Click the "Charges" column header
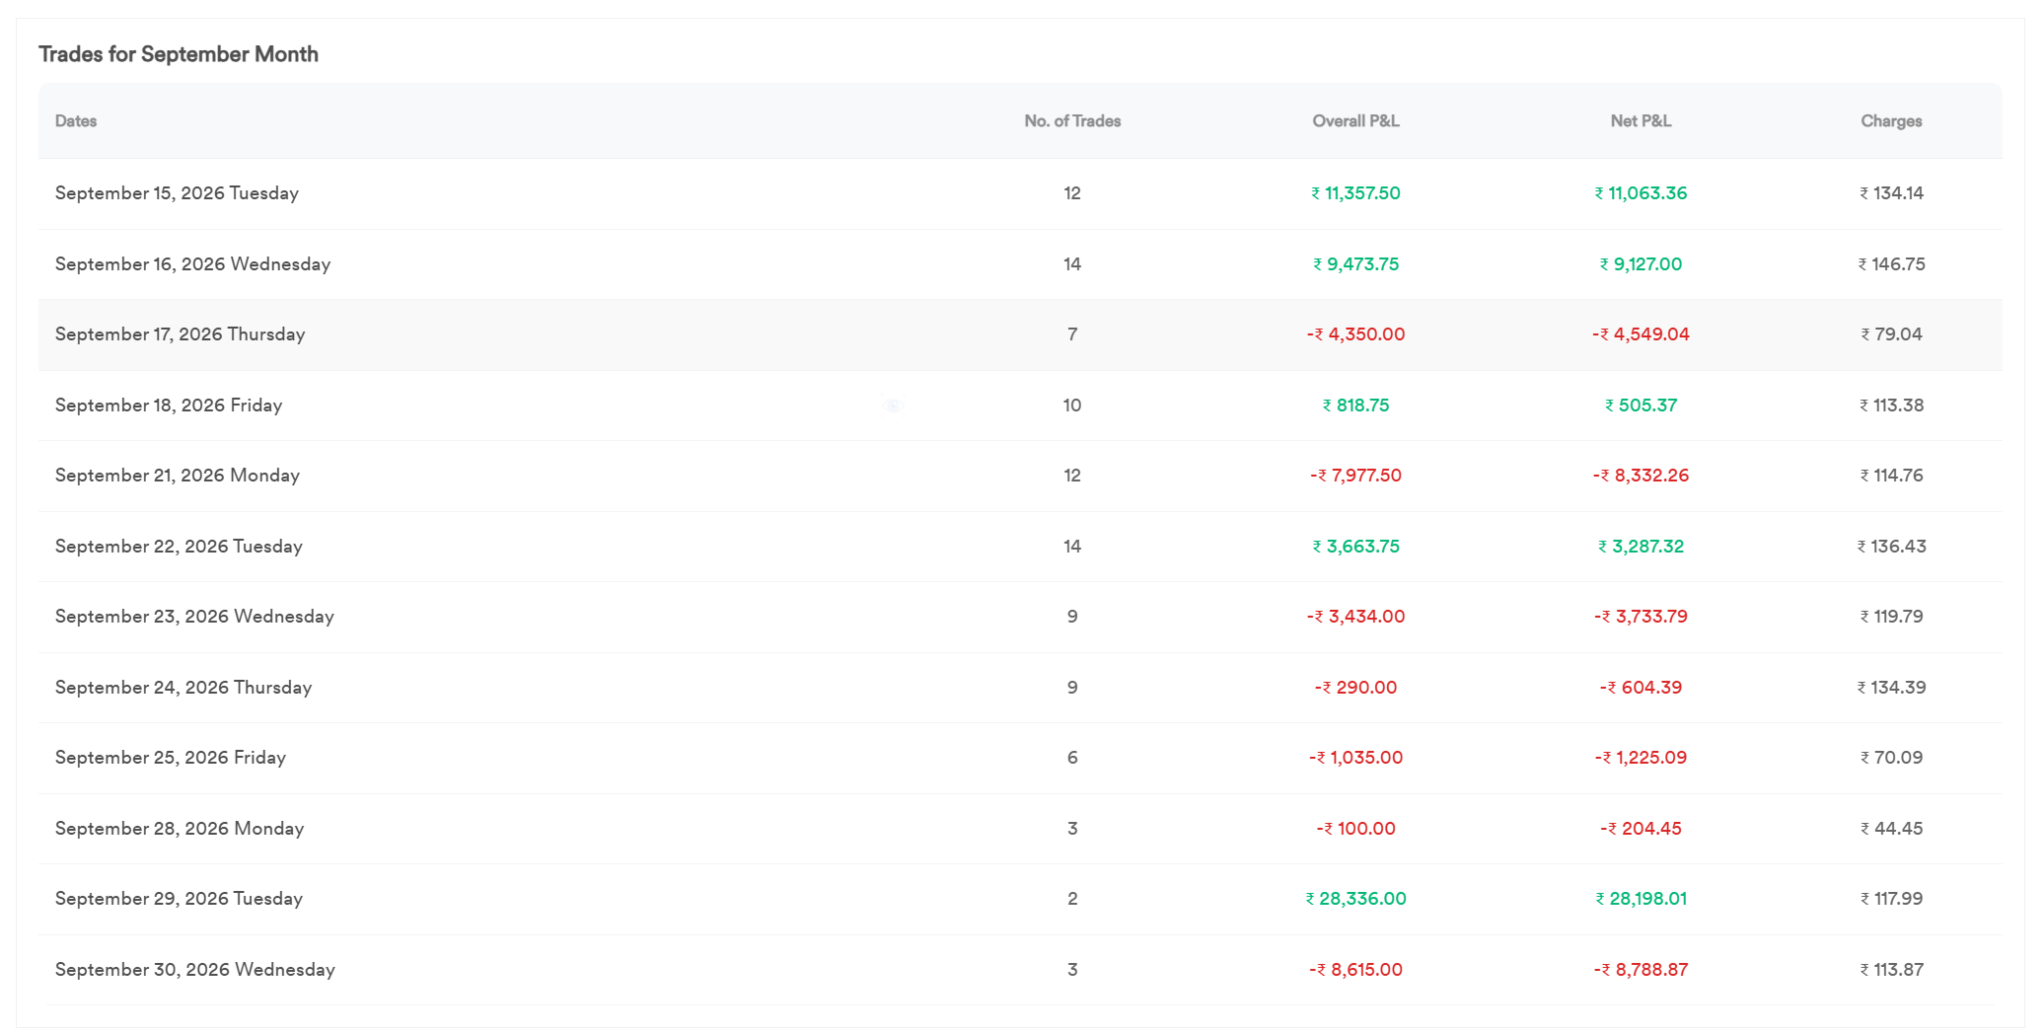Screen dimensions: 2044x1033 (x=1891, y=121)
